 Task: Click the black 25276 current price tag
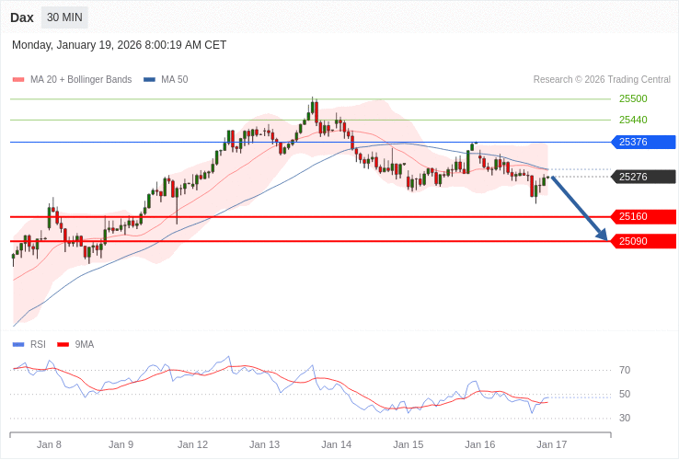(x=643, y=177)
